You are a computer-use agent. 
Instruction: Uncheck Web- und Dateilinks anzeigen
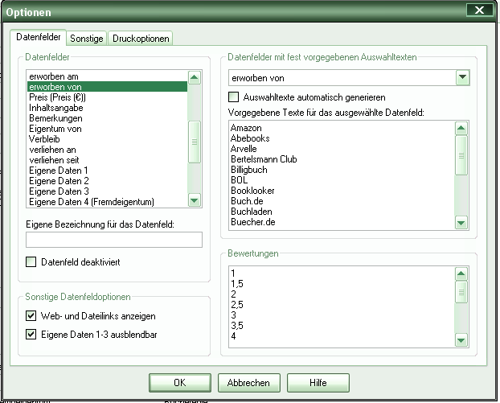(32, 316)
